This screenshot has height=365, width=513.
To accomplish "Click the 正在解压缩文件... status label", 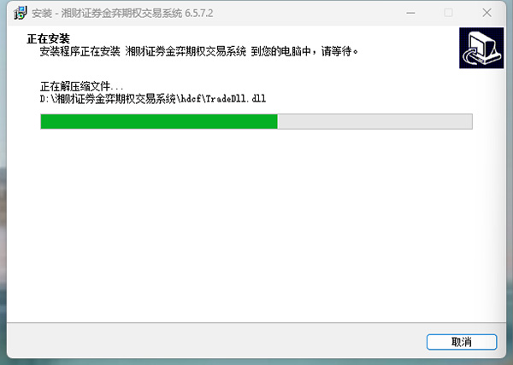I will coord(81,86).
